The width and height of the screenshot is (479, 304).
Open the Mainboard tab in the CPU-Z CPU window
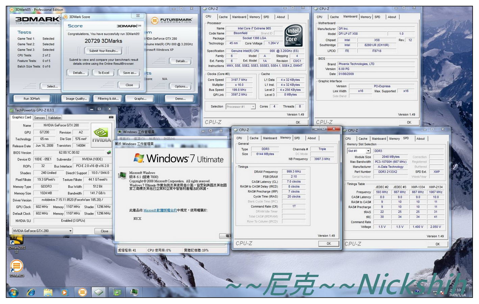pos(239,17)
